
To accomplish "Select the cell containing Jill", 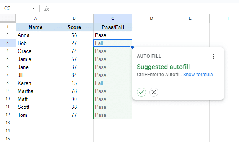I will tap(36, 75).
